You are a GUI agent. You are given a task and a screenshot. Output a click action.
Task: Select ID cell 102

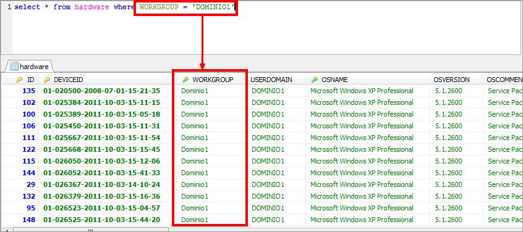(x=28, y=102)
